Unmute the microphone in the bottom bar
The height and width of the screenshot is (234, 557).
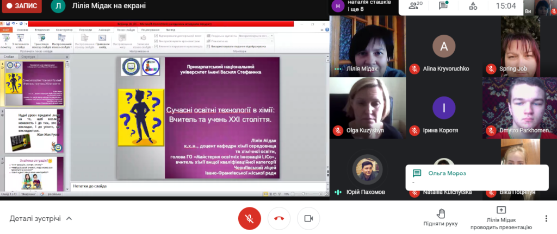click(x=249, y=218)
